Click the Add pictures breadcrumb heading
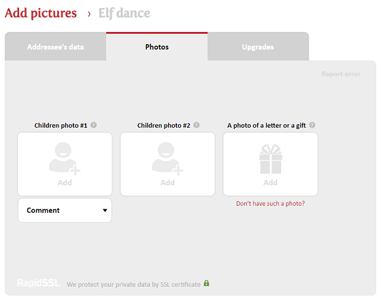 (x=41, y=13)
